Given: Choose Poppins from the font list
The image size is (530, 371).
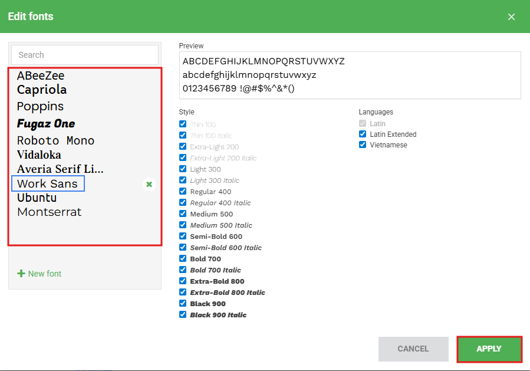Looking at the screenshot, I should point(40,107).
